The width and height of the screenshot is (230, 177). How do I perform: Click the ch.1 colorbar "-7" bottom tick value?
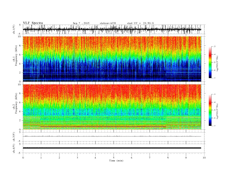click(x=214, y=78)
